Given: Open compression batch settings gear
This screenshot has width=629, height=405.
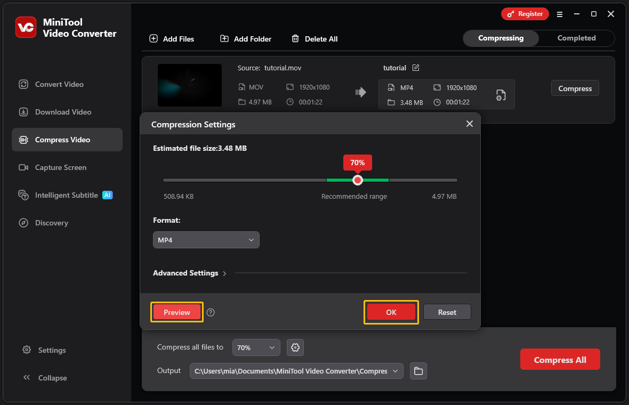Looking at the screenshot, I should [295, 347].
